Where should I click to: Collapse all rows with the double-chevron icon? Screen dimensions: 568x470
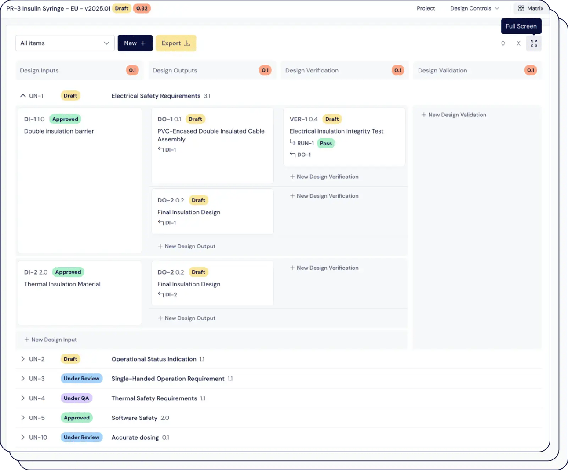click(518, 43)
